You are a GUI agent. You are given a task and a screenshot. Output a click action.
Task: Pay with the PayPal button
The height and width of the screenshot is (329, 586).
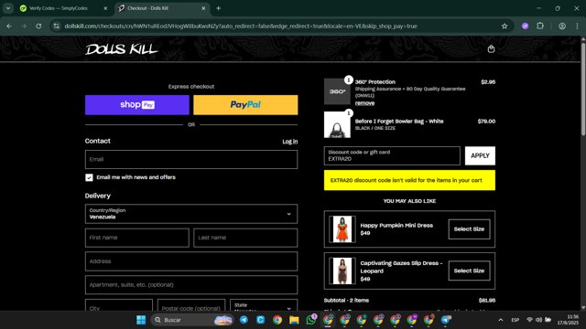(245, 105)
